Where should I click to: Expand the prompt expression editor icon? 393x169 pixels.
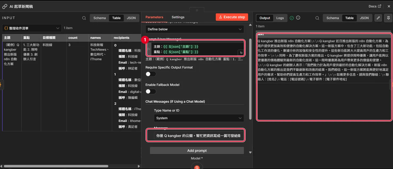click(241, 53)
